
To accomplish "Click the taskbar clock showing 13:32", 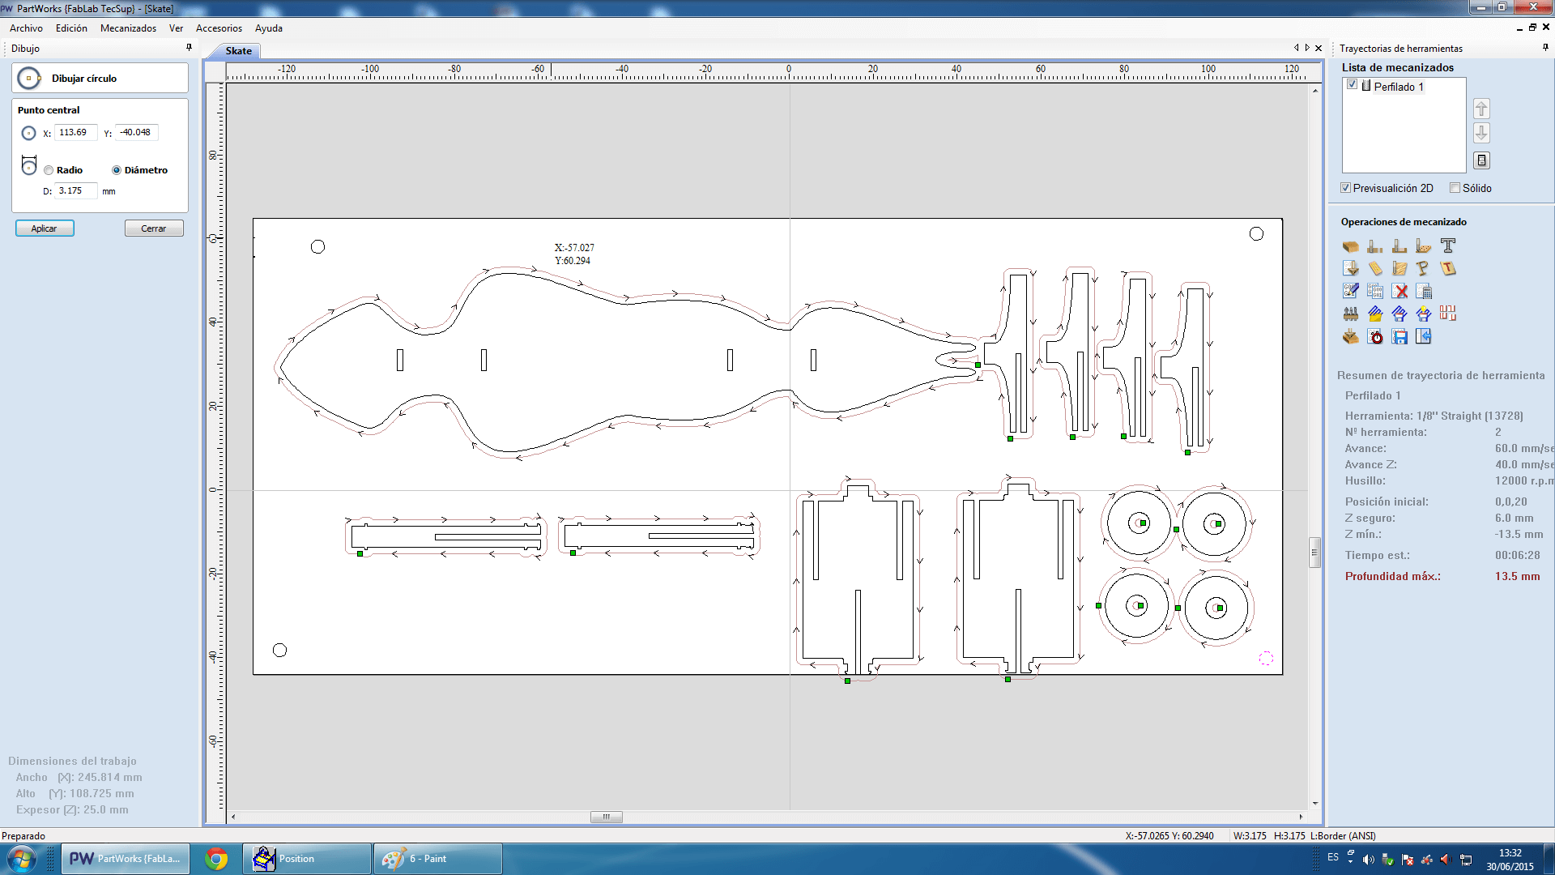I will 1510,860.
